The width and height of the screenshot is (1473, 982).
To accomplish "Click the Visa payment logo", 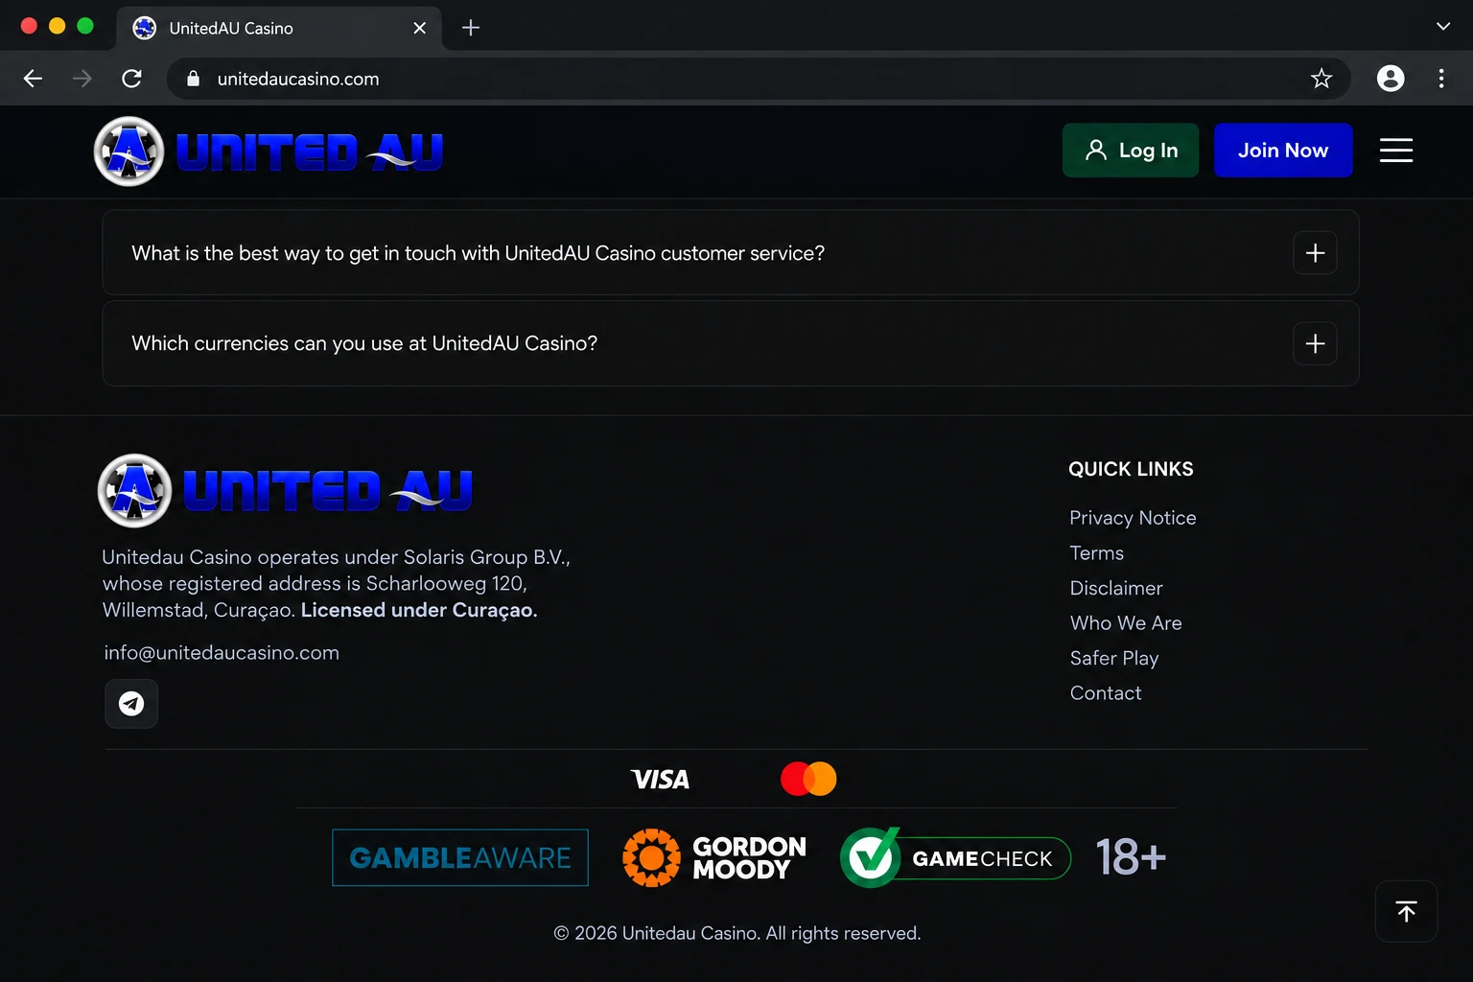I will 660,780.
